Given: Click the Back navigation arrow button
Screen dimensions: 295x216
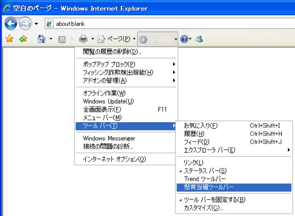Looking at the screenshot, I should point(11,23).
